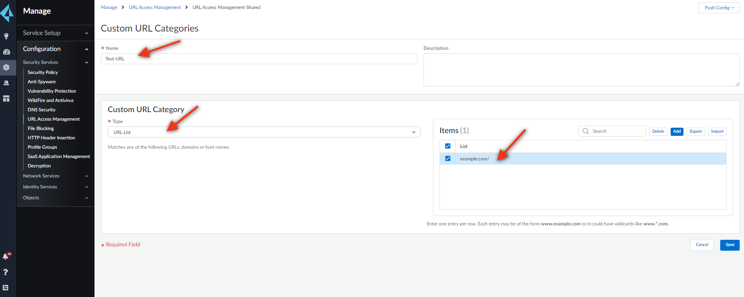Open Security Policy in sidebar

click(x=43, y=72)
